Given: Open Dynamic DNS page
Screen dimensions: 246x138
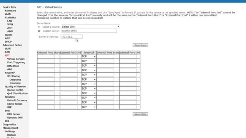Looking at the screenshot, I should point(15,118).
